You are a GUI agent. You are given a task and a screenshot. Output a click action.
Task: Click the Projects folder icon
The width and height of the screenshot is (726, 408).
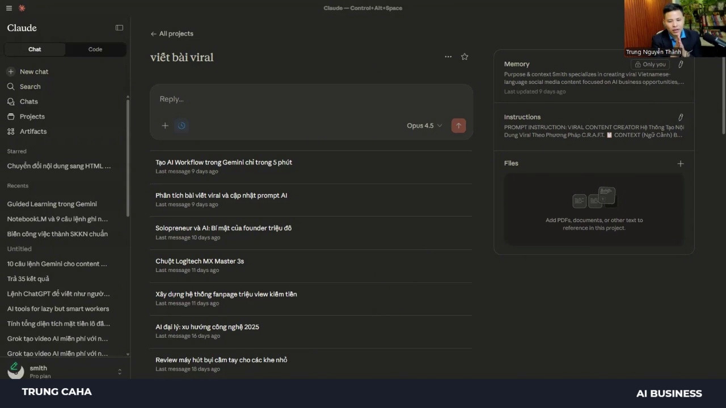pos(11,116)
